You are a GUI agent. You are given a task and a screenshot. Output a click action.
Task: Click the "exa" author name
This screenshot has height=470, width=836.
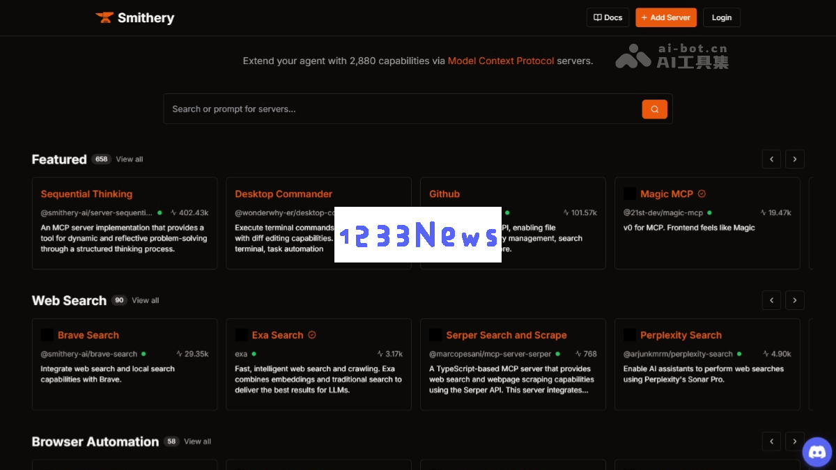click(x=241, y=354)
